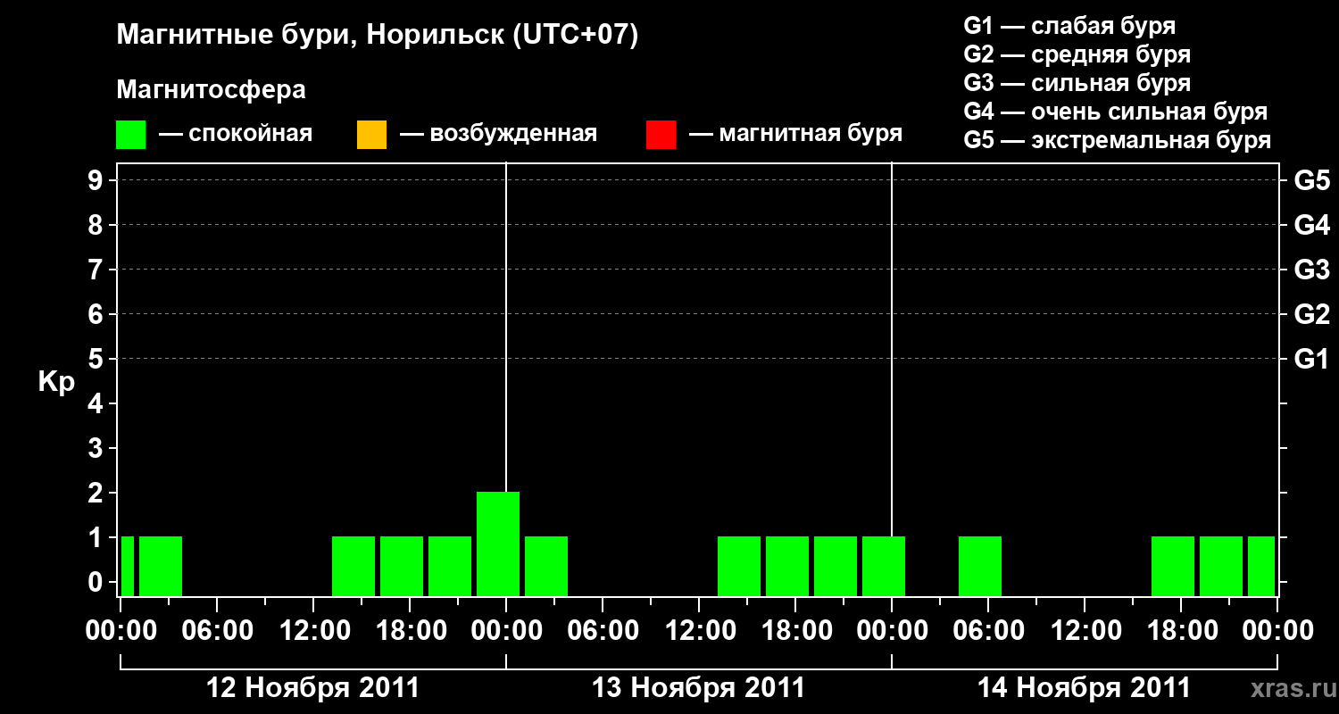Select the 'G3 — сильная буря' legend line
Viewport: 1339px width, 714px height.
coord(1077,83)
